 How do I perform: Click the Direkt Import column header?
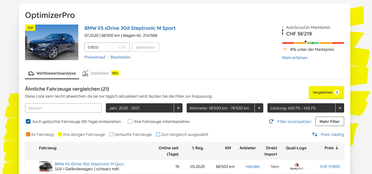[271, 151]
